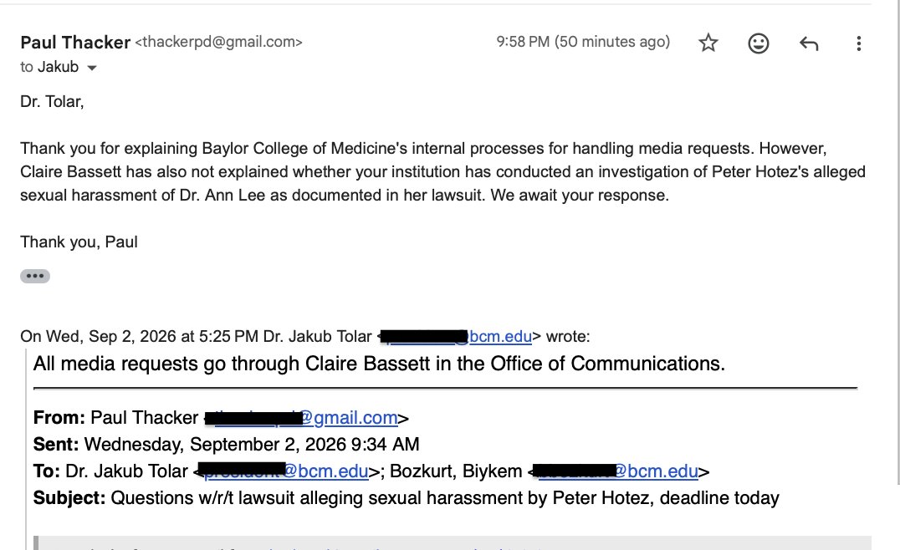900x550 pixels.
Task: Select the "Thank you, Paul" signature line
Action: [79, 242]
